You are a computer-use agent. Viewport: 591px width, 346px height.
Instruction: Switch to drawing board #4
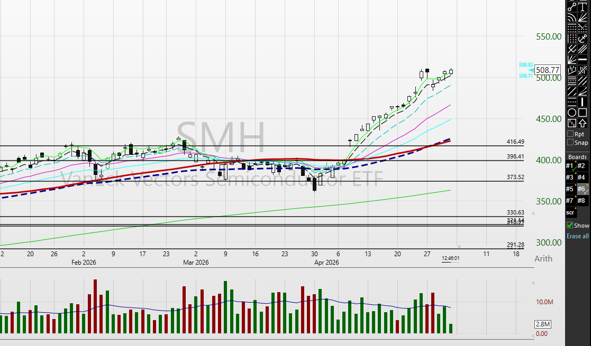click(x=582, y=177)
